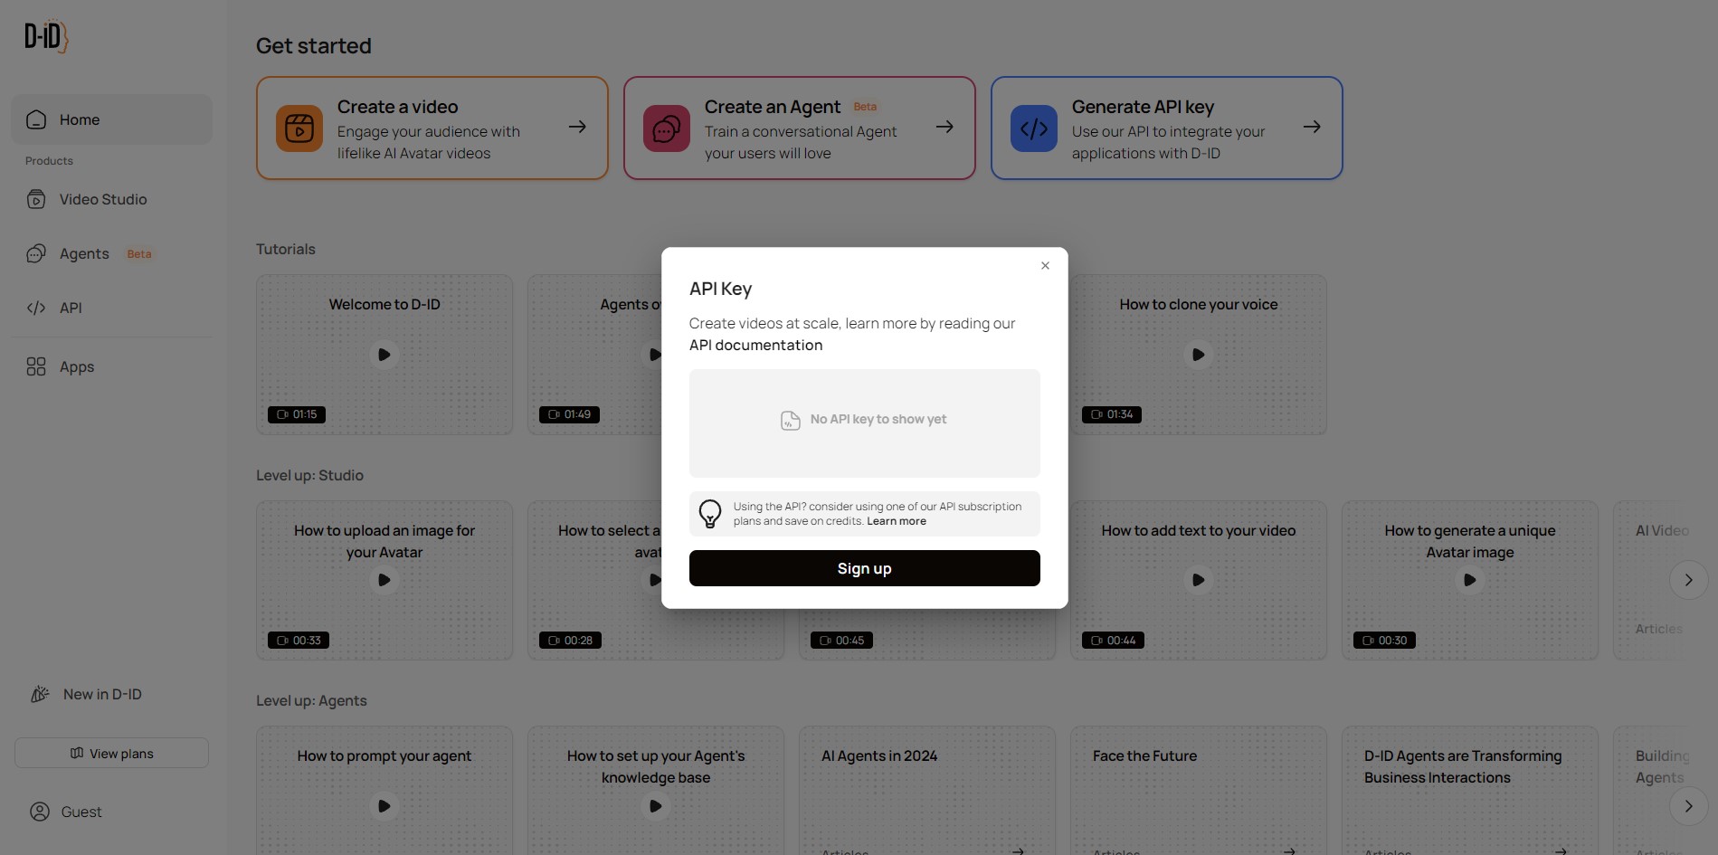
Task: Play How to clone your voice tutorial
Action: coord(1199,355)
